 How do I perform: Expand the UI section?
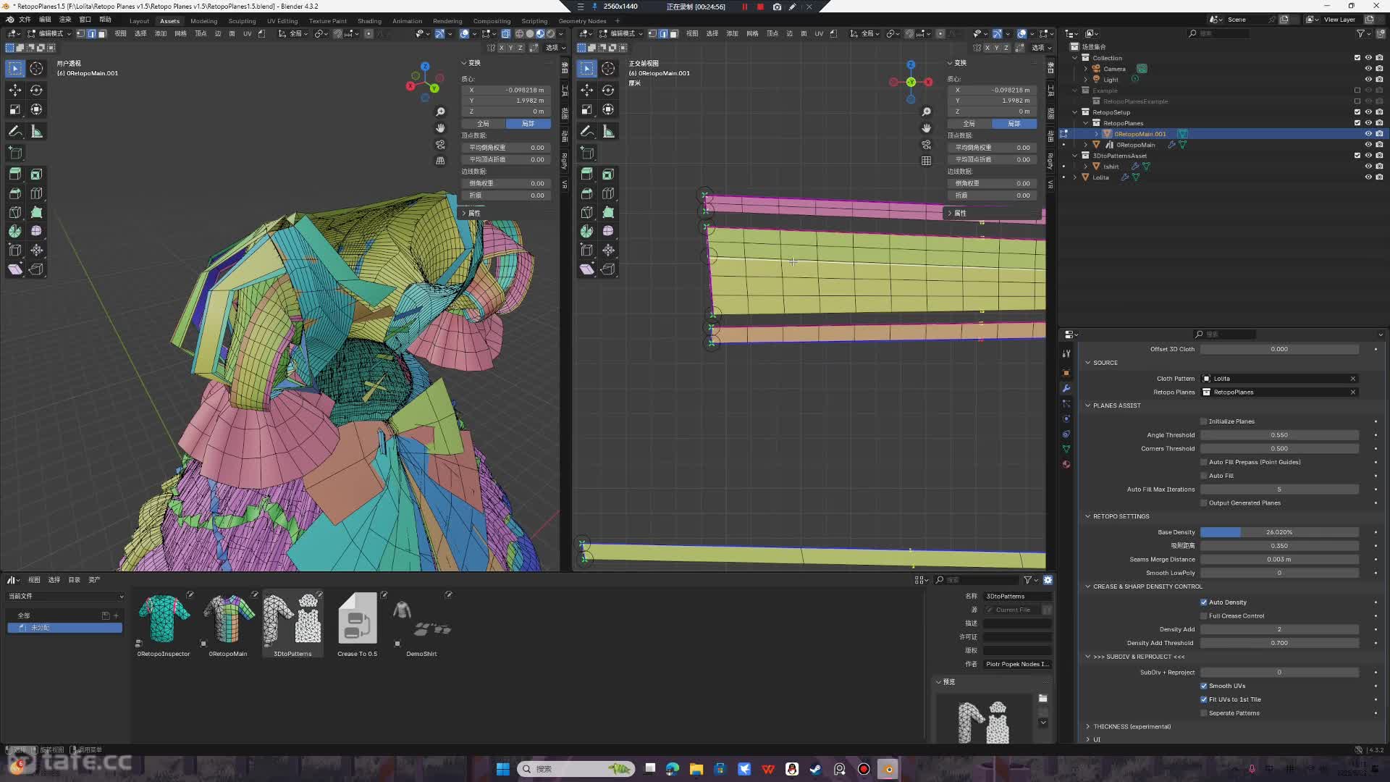1087,740
